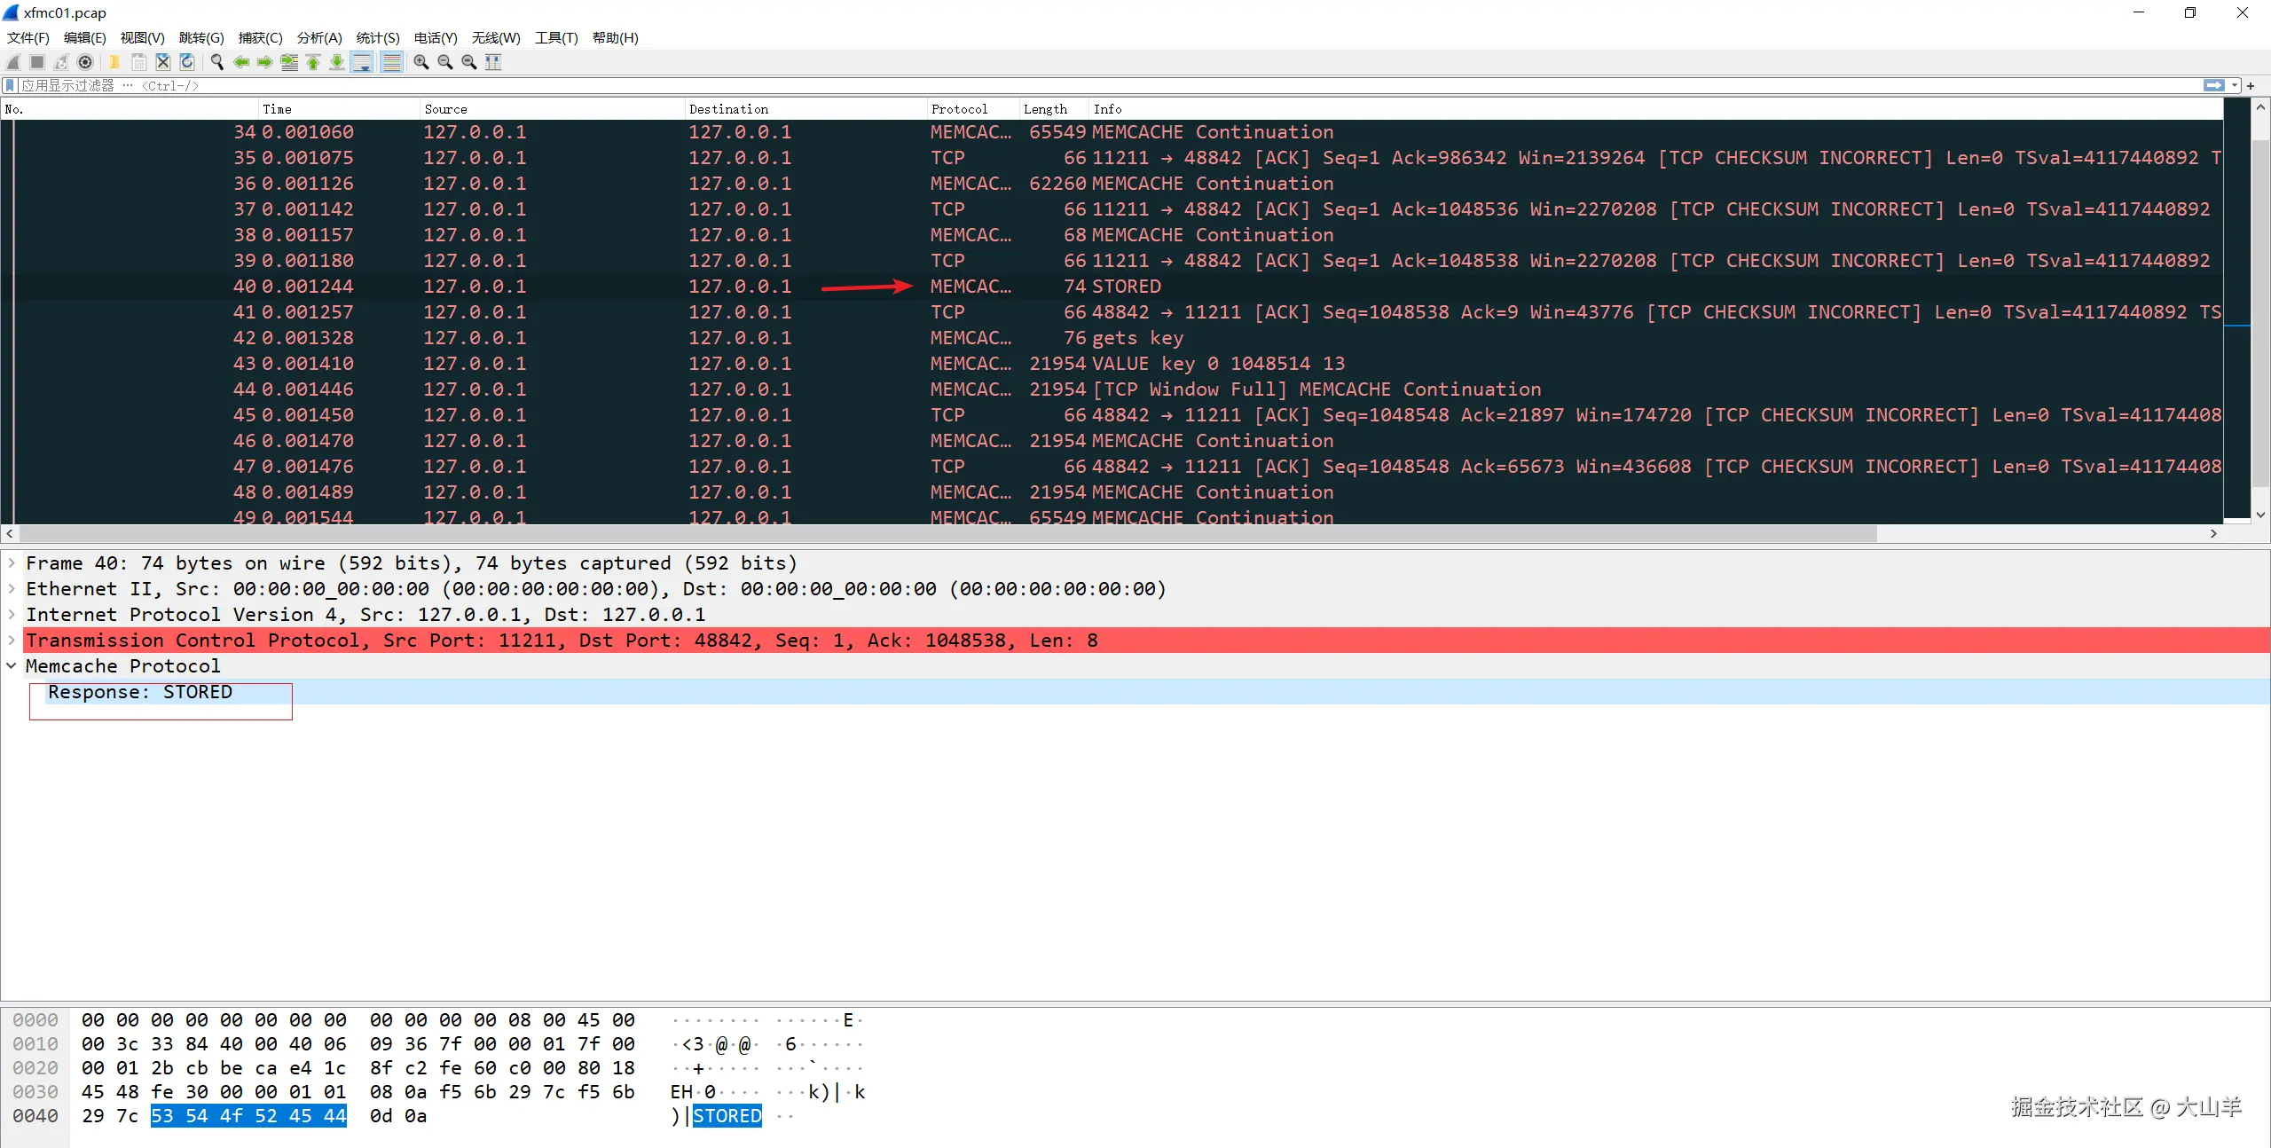Image resolution: width=2271 pixels, height=1148 pixels.
Task: Click resize columns toolbar icon
Action: [x=493, y=62]
